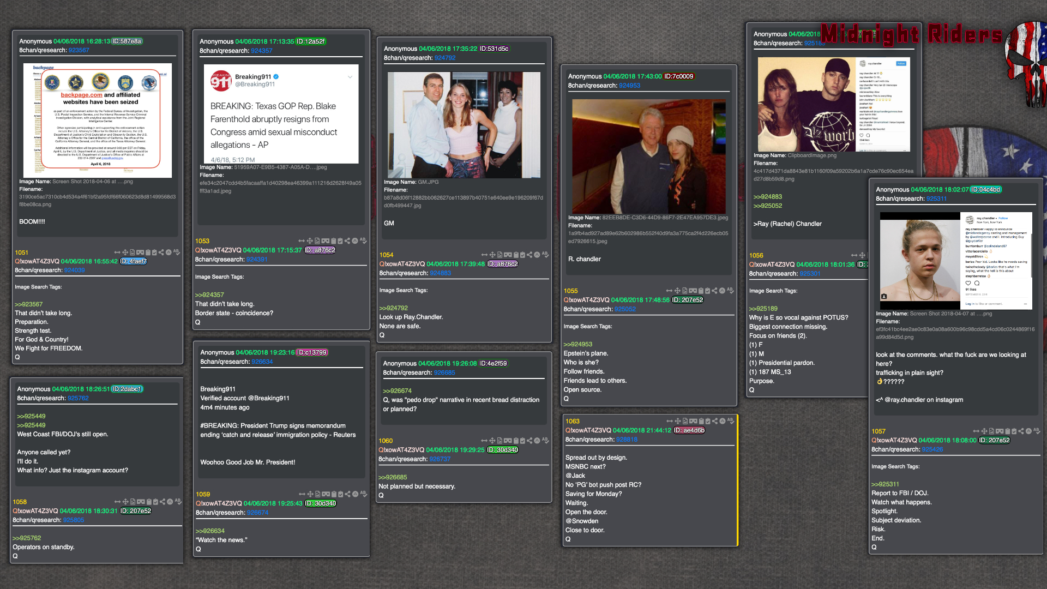
Task: Open the post number link 925311
Action: [x=936, y=199]
